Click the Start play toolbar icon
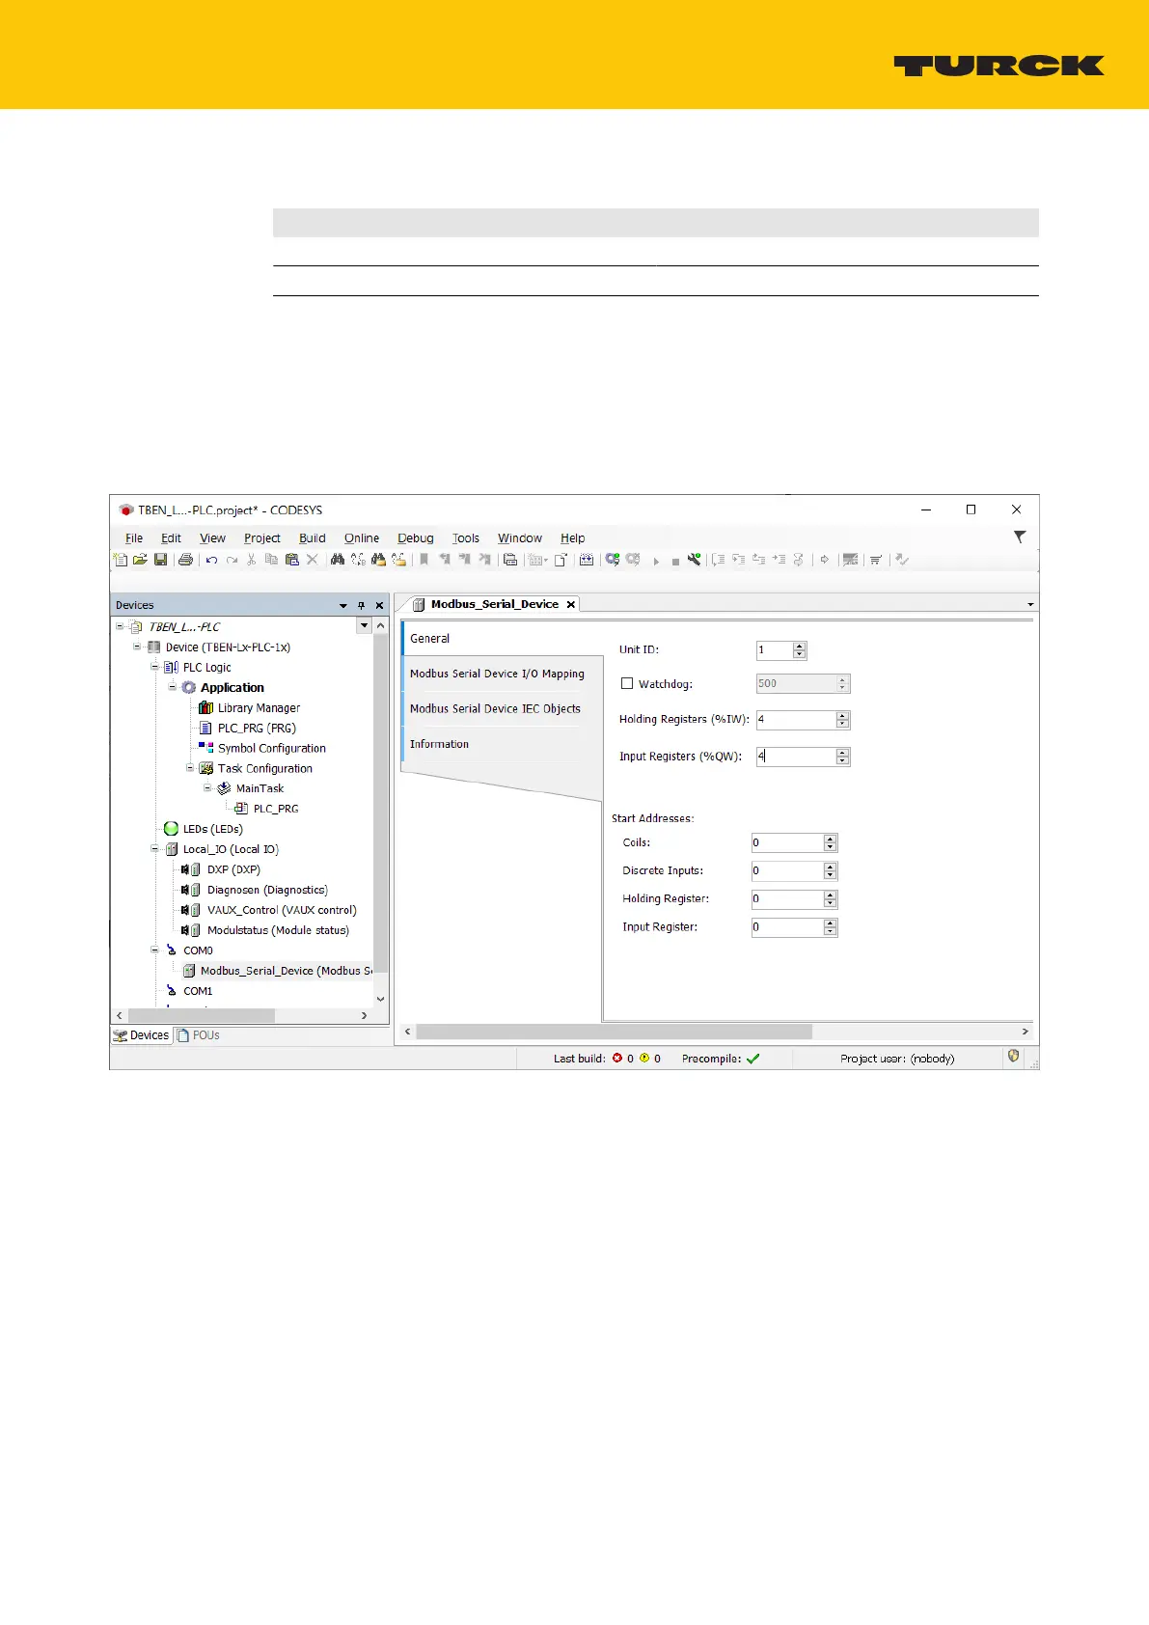 point(656,561)
